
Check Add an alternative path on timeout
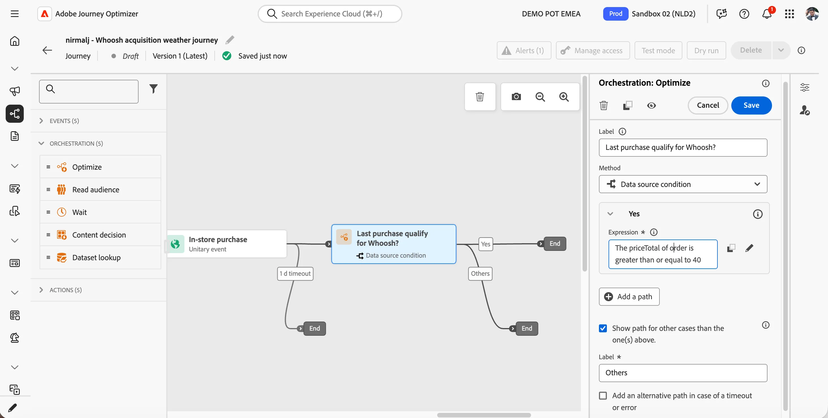click(x=603, y=395)
